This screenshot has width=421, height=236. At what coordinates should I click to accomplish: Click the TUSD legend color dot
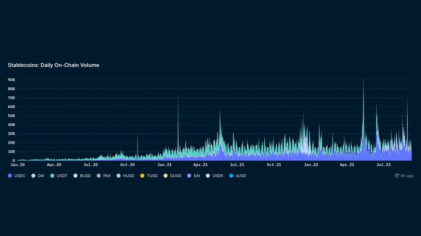[x=142, y=176]
